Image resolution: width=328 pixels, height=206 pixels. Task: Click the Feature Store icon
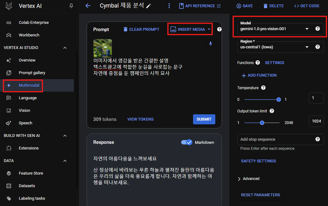[x=9, y=173]
